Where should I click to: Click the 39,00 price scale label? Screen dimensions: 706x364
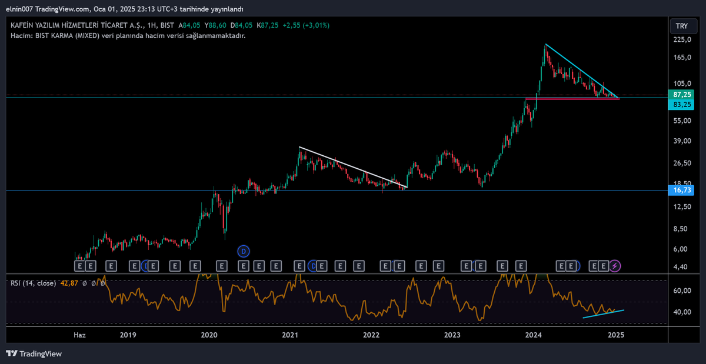point(682,141)
